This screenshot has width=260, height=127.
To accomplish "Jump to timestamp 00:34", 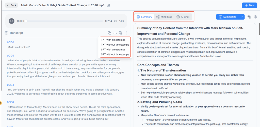I will [x=10, y=85].
